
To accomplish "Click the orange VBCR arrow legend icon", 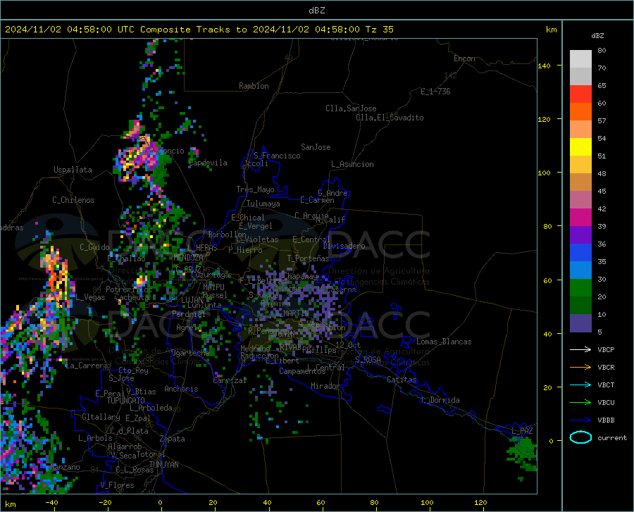I will pos(580,368).
